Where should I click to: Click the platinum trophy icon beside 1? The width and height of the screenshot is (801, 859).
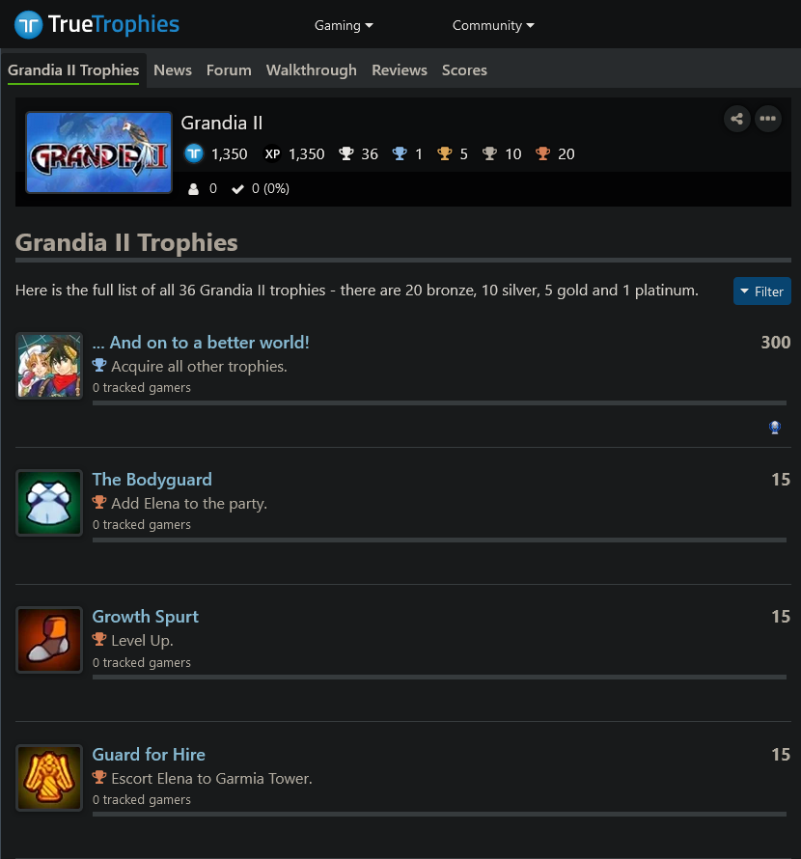400,153
